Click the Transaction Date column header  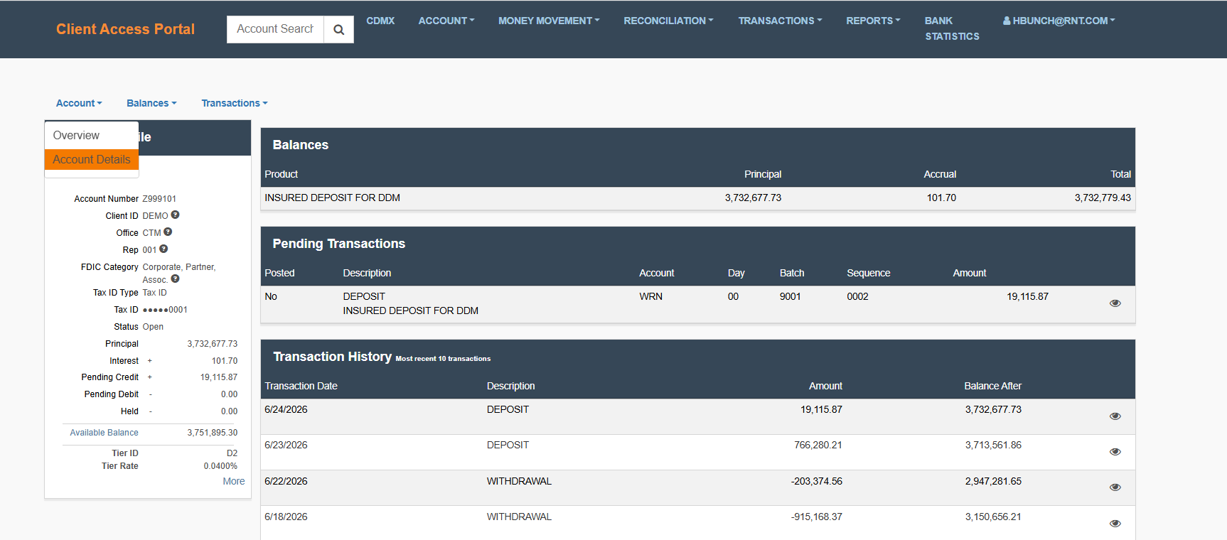click(301, 386)
